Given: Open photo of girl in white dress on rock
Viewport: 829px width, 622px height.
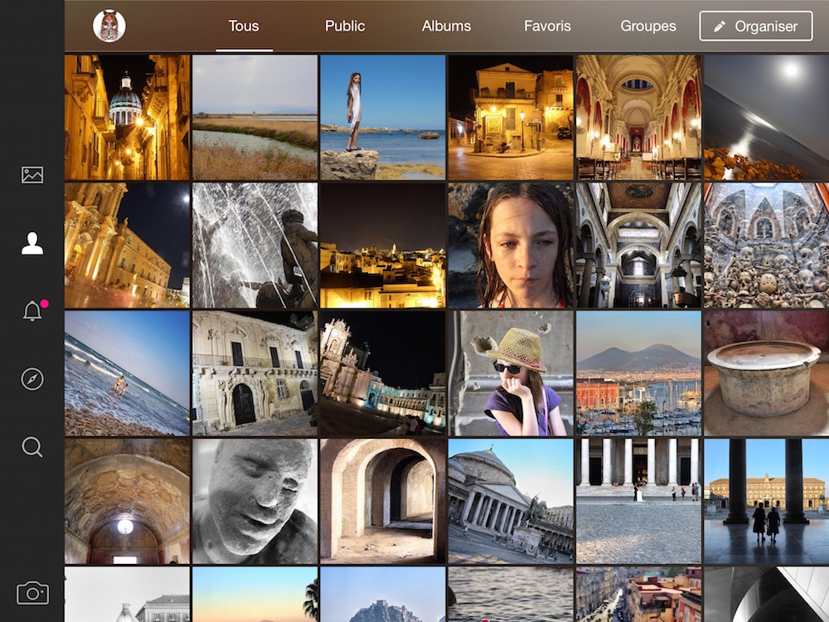Looking at the screenshot, I should pos(383,118).
